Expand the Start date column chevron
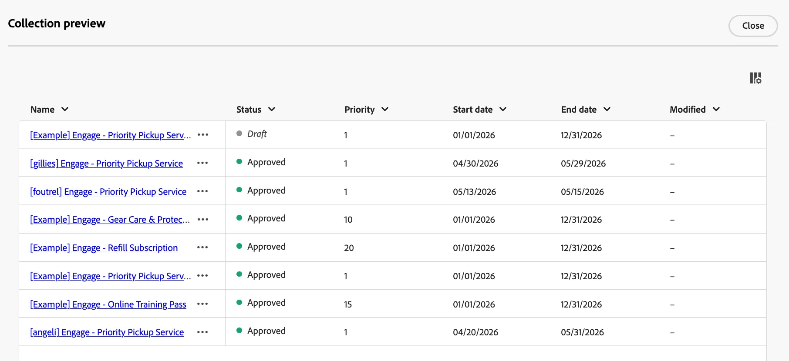789x361 pixels. click(x=503, y=109)
